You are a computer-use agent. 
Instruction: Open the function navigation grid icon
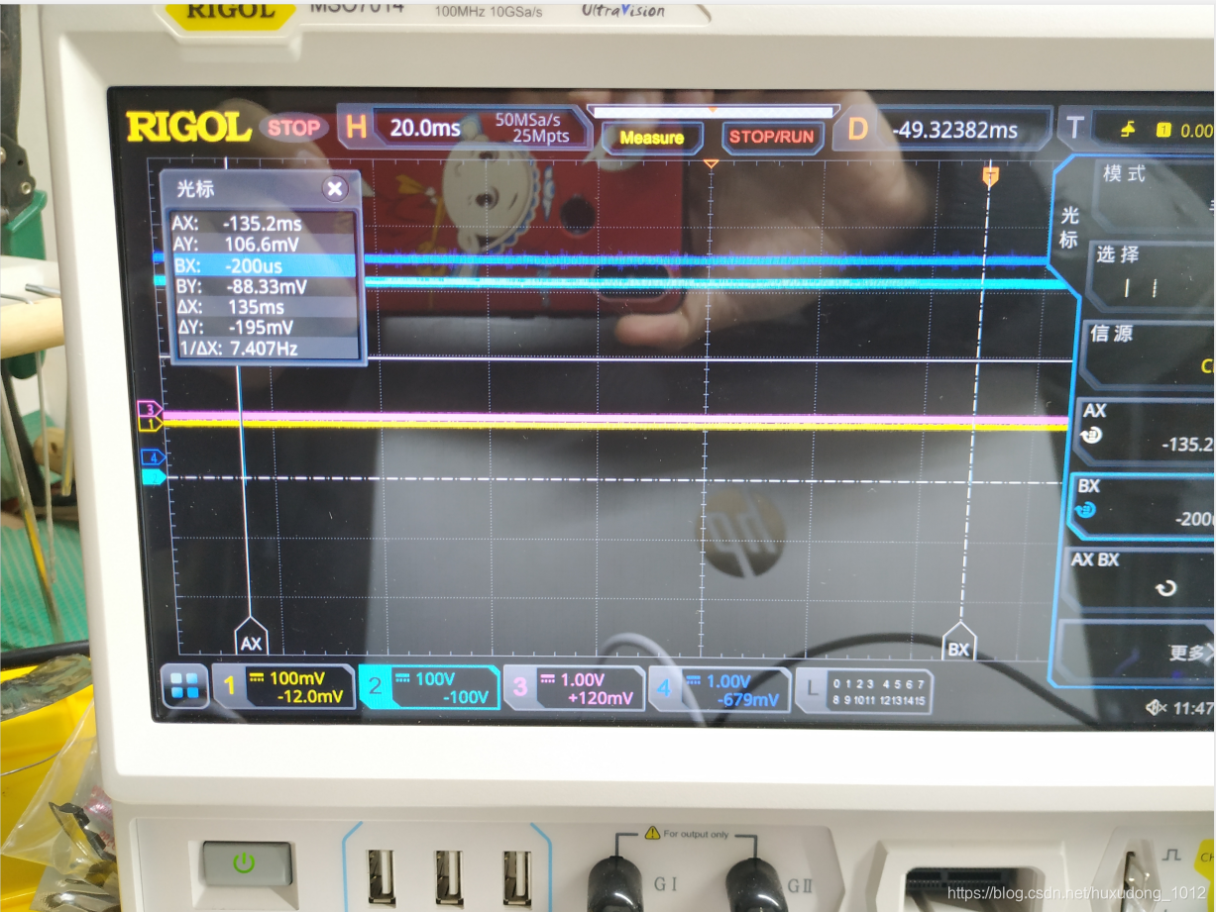point(185,685)
